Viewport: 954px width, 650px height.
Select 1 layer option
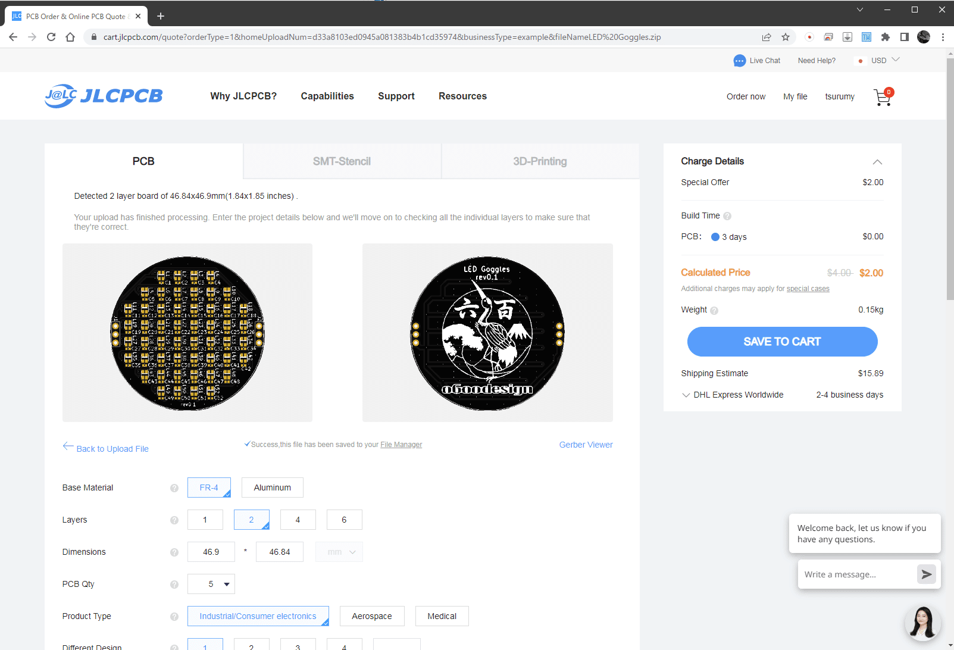205,520
